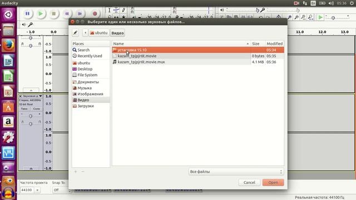Click project rate 44100 field
The height and width of the screenshot is (200, 356).
point(27,190)
